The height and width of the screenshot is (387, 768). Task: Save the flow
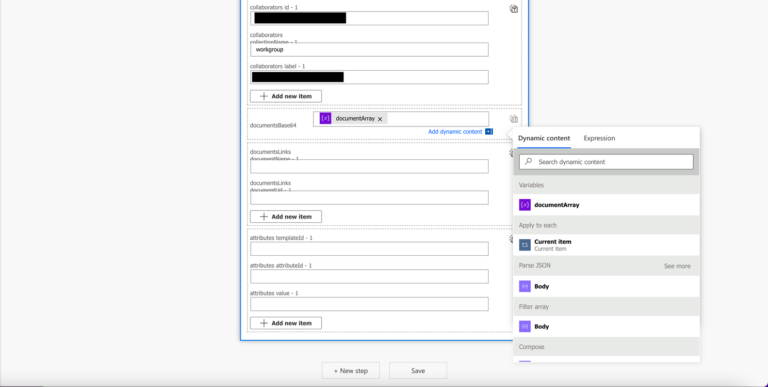pos(418,371)
